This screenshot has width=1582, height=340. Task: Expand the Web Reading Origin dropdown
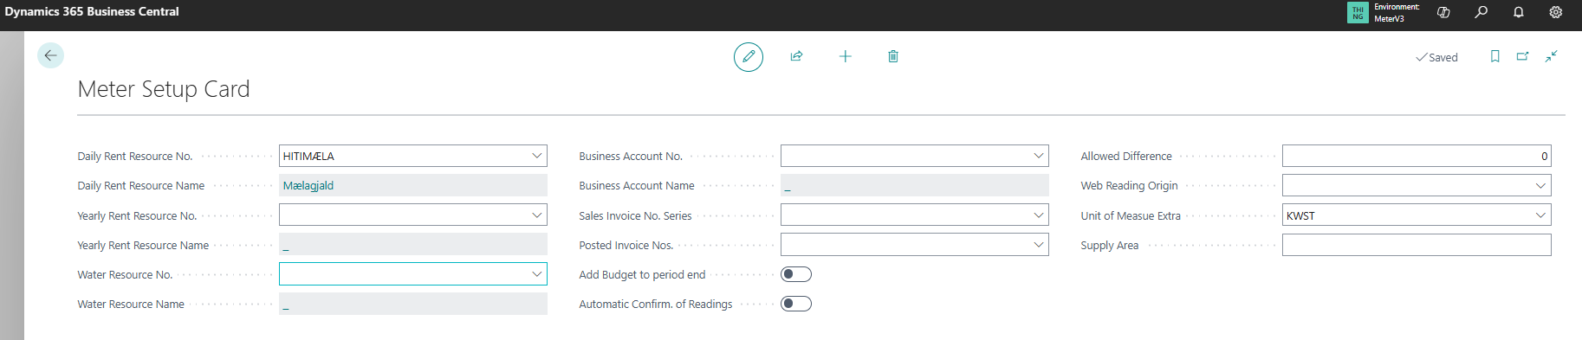1540,185
